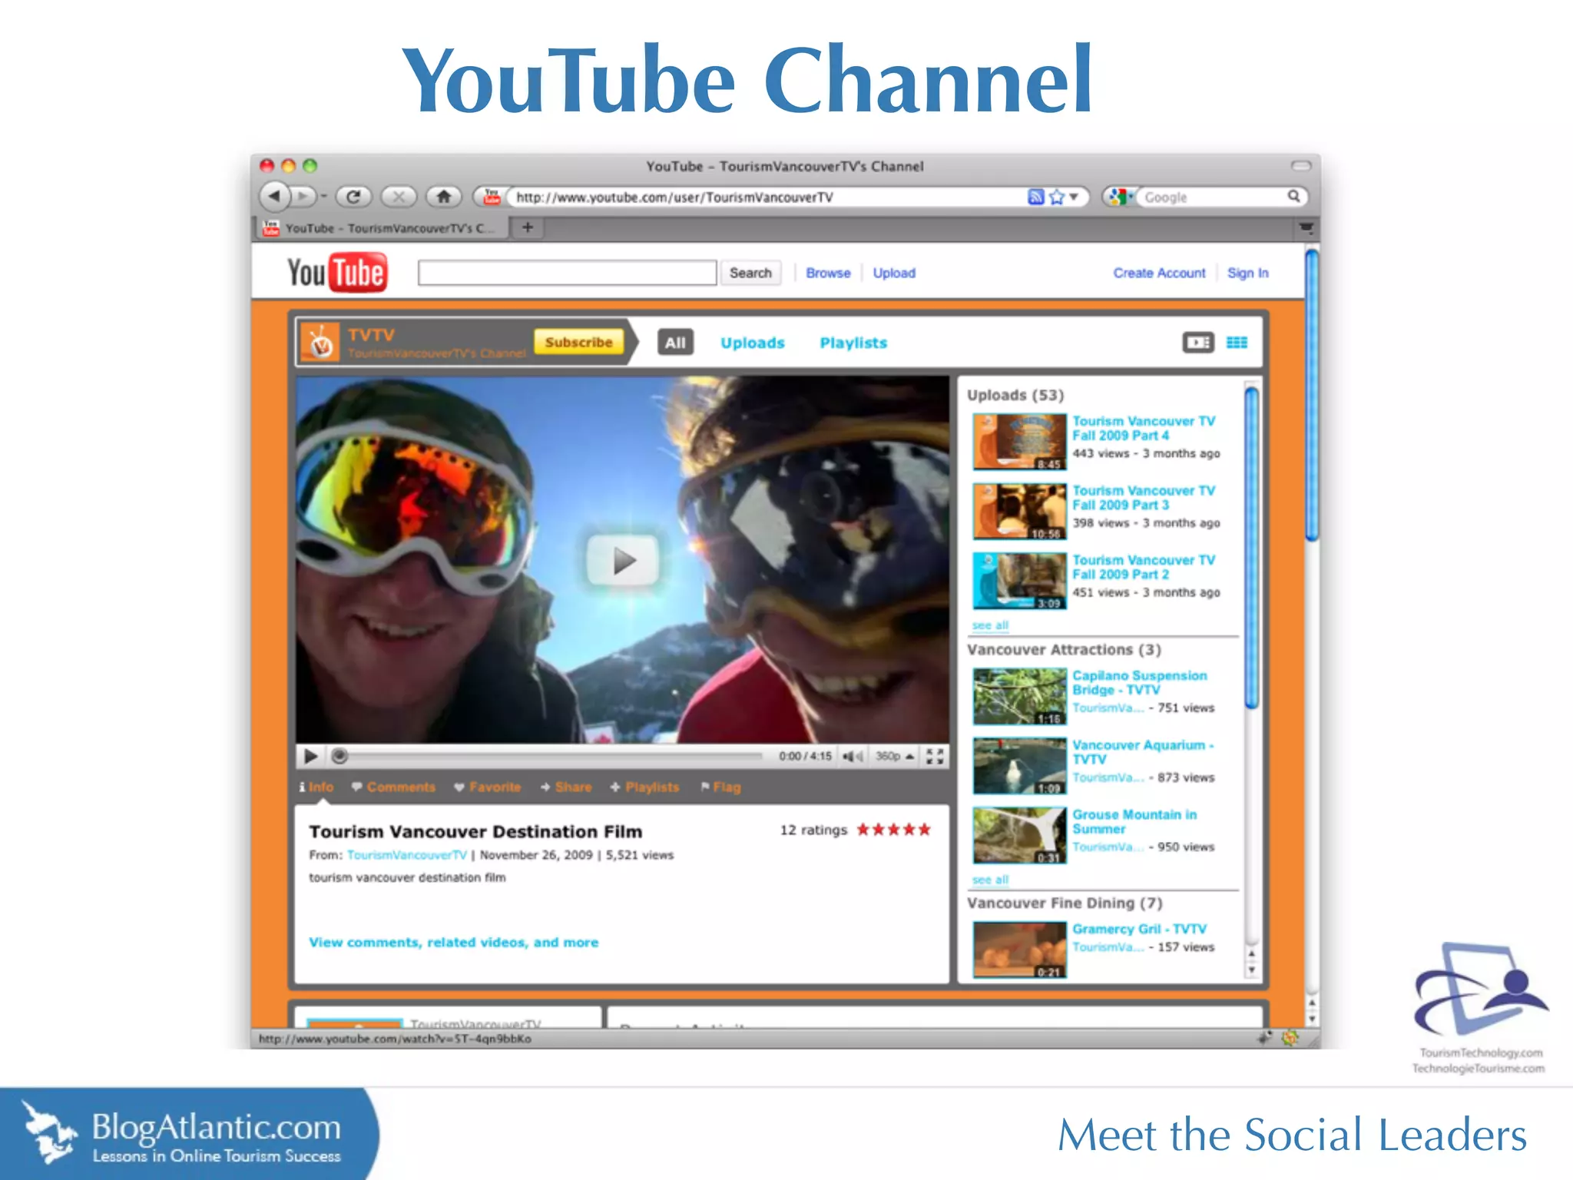Click the browser Back button

point(274,197)
